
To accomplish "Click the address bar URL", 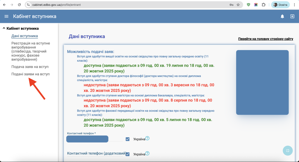I will coord(56,5).
